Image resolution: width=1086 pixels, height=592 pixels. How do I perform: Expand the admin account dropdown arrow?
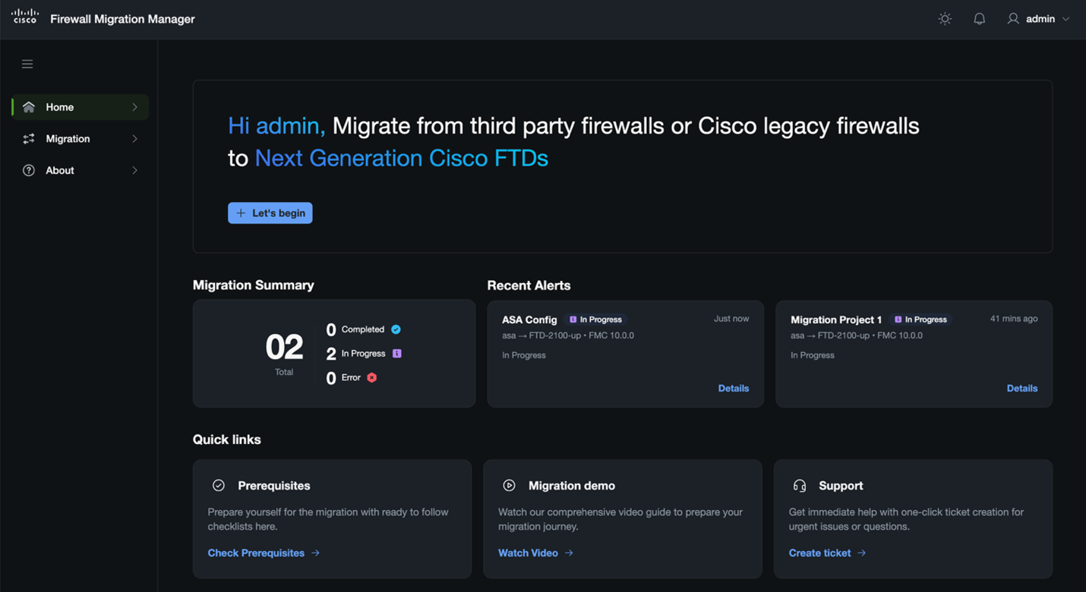point(1065,19)
